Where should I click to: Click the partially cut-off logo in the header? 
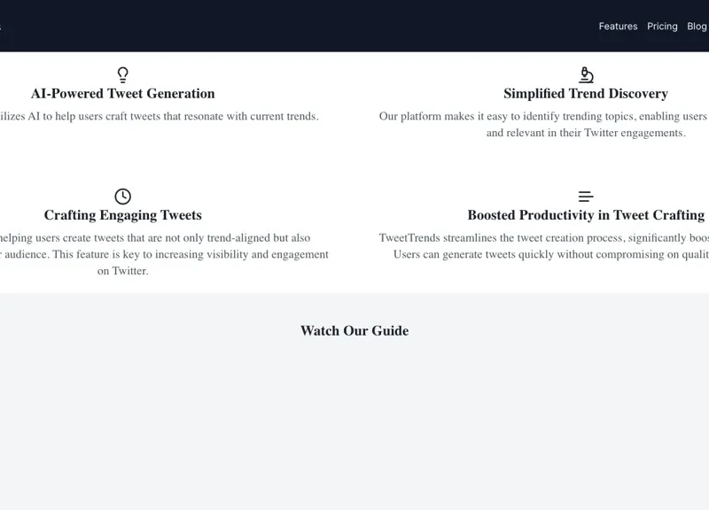point(1,27)
